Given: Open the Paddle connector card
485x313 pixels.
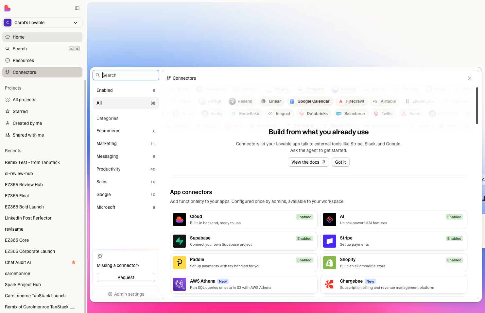Looking at the screenshot, I should (244, 263).
